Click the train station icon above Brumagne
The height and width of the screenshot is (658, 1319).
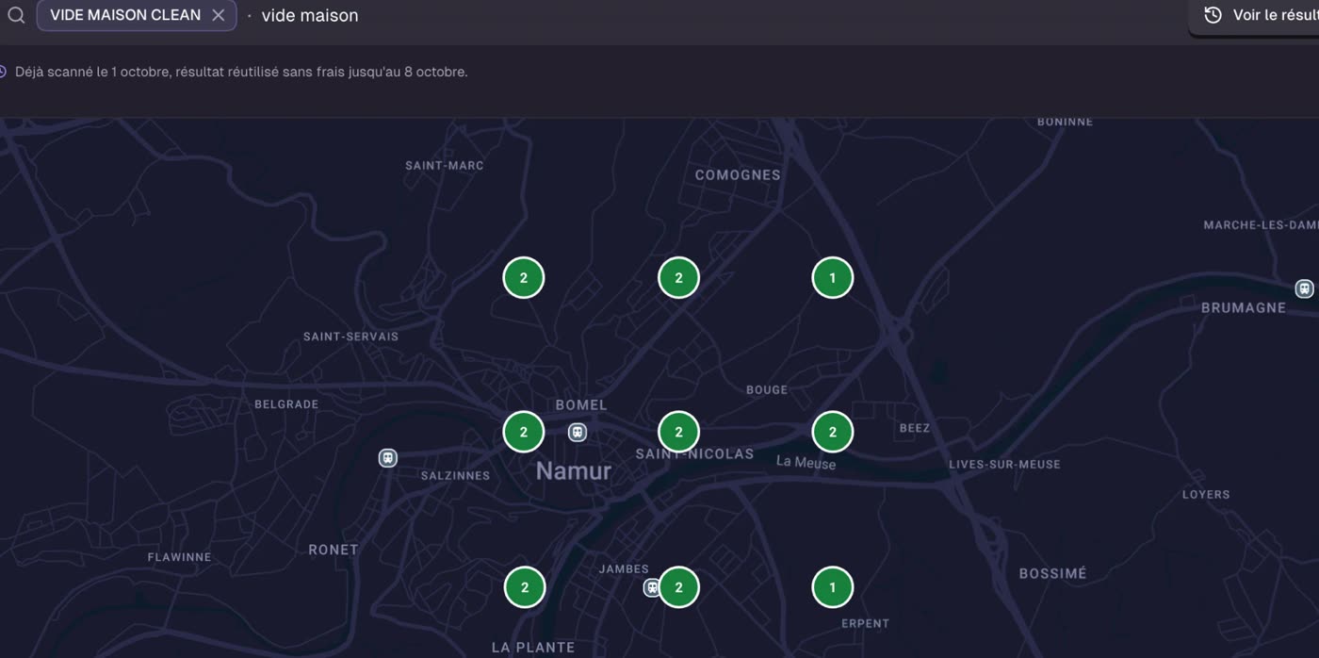pyautogui.click(x=1304, y=288)
